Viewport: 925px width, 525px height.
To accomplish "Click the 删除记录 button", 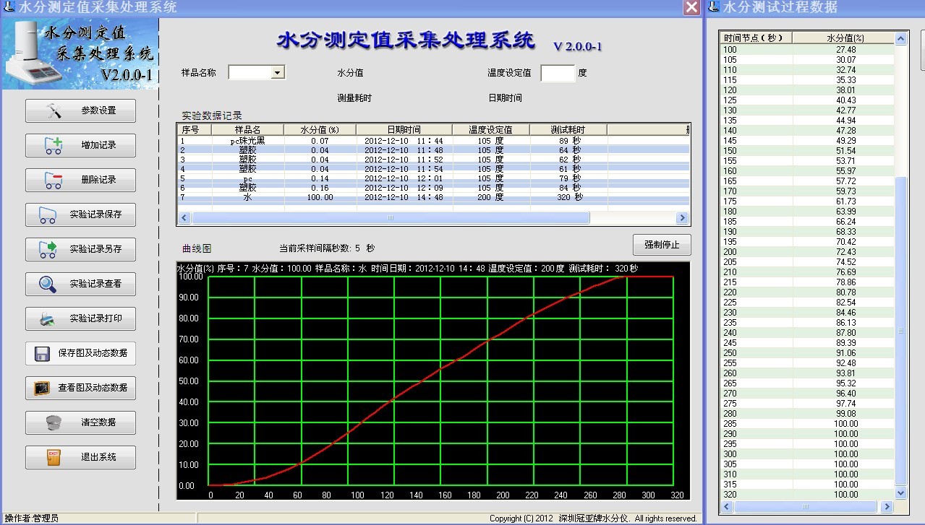I will (x=80, y=180).
